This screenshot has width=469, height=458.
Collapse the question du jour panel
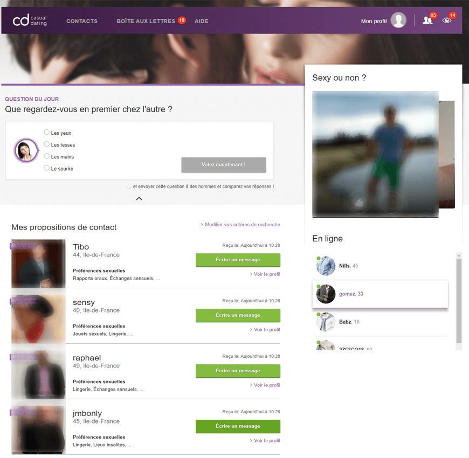pos(139,198)
